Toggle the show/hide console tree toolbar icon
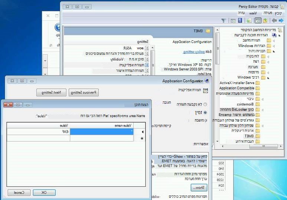 (x=258, y=20)
